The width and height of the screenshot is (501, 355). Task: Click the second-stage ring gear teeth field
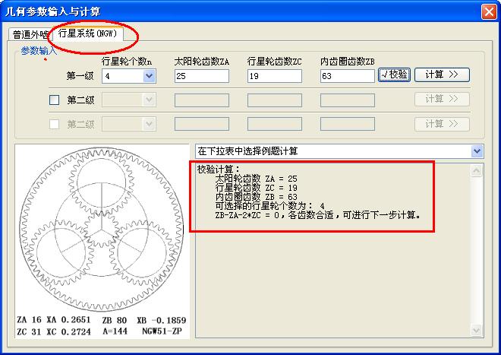click(348, 100)
